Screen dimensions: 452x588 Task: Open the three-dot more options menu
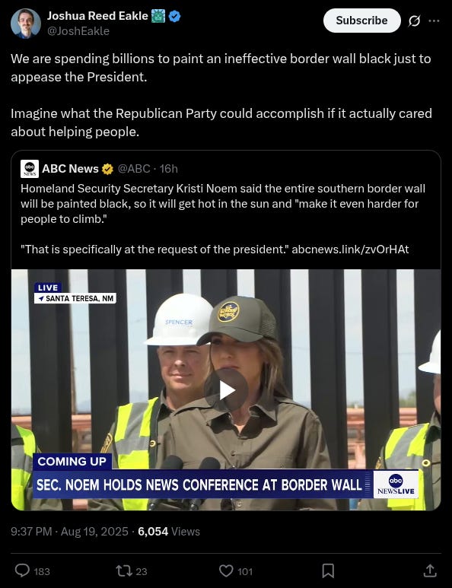pos(434,21)
